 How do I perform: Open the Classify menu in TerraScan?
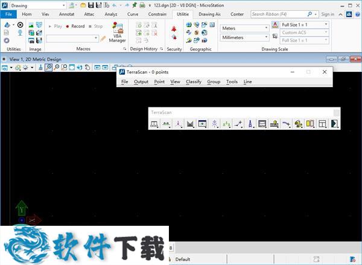click(x=194, y=81)
